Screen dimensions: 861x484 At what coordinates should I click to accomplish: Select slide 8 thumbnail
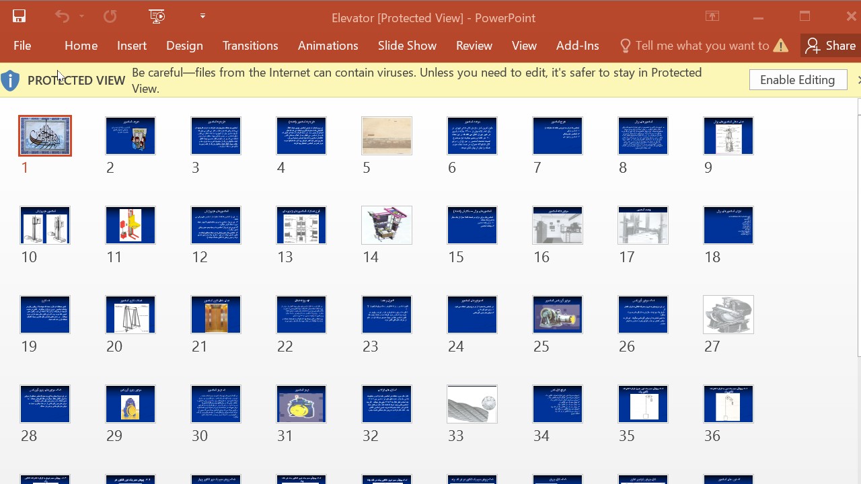[643, 136]
